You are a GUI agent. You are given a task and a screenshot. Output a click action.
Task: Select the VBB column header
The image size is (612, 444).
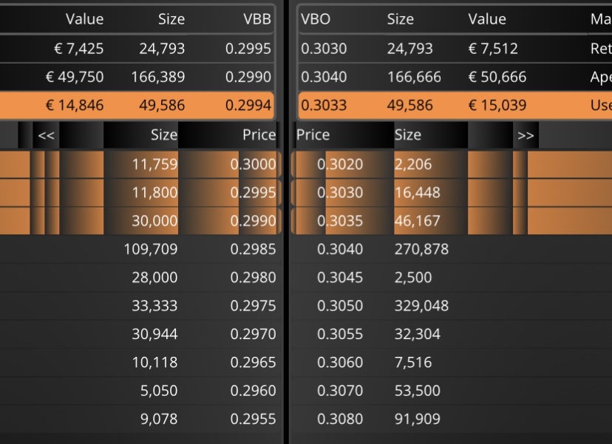(x=256, y=19)
